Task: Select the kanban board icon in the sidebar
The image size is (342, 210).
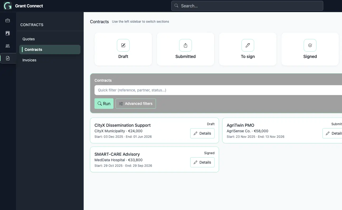Action: tap(8, 33)
